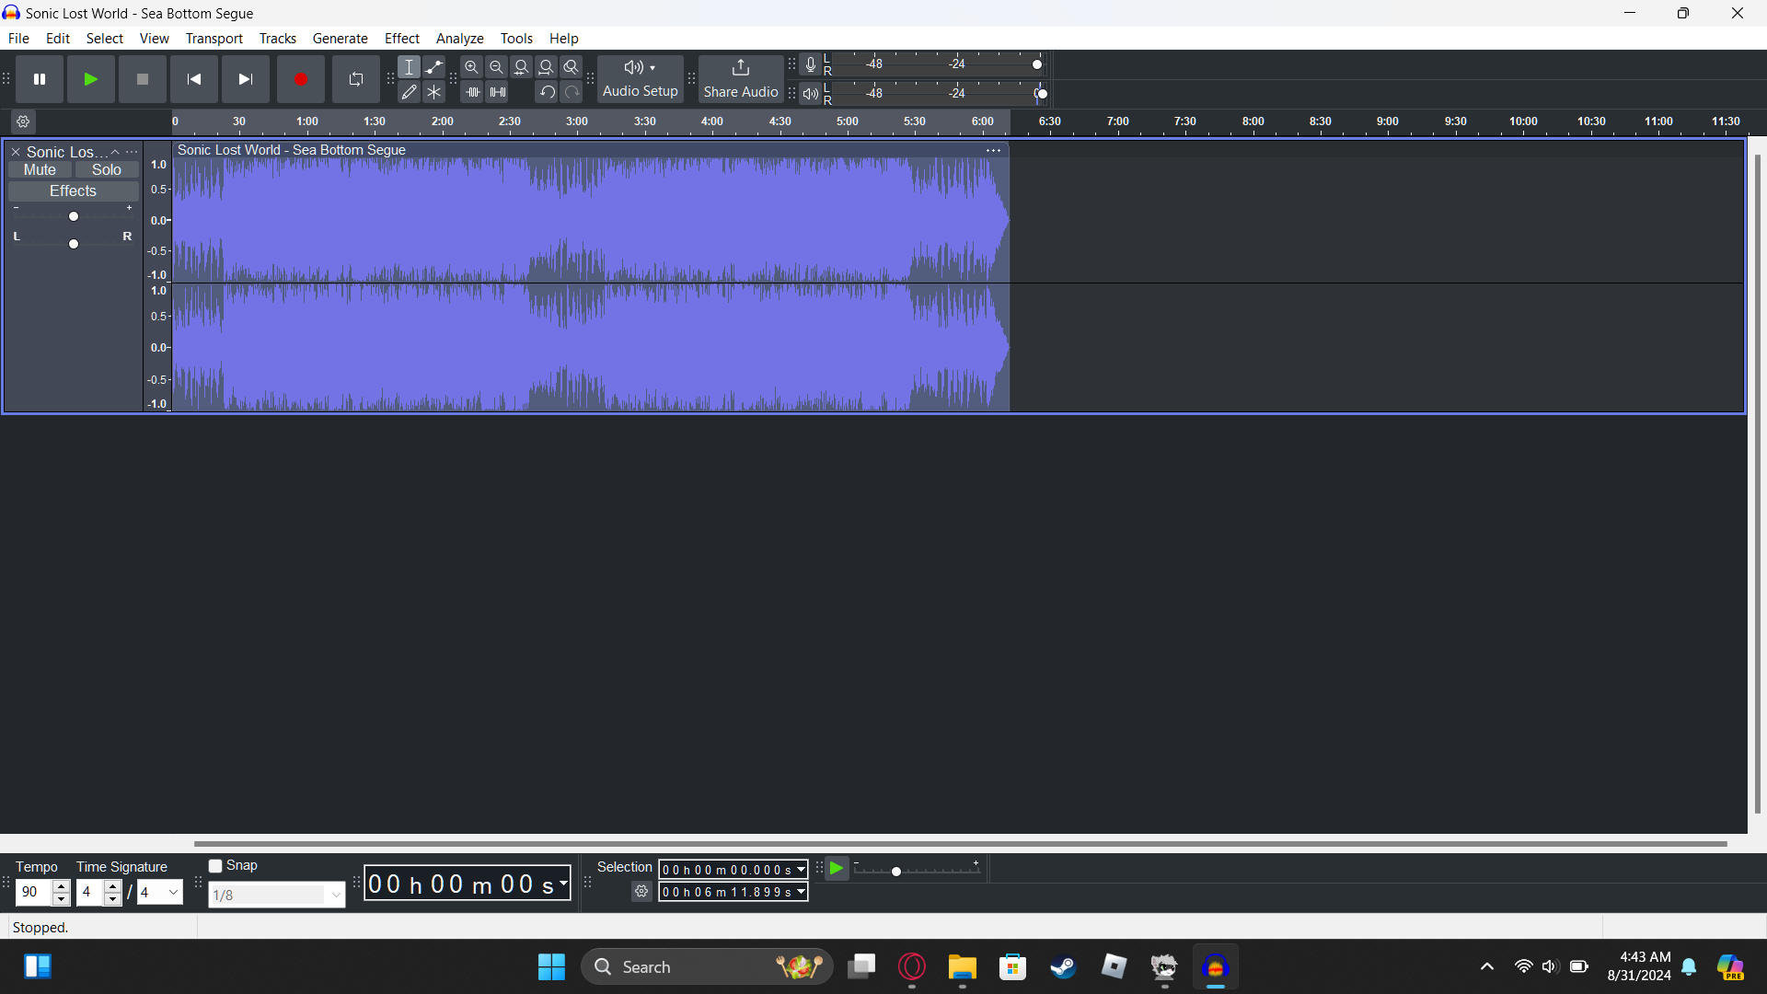
Task: Click the Silence audio selection icon
Action: click(498, 92)
